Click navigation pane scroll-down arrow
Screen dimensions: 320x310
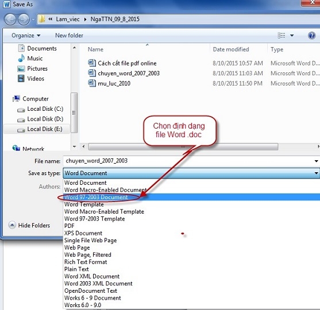[74, 146]
